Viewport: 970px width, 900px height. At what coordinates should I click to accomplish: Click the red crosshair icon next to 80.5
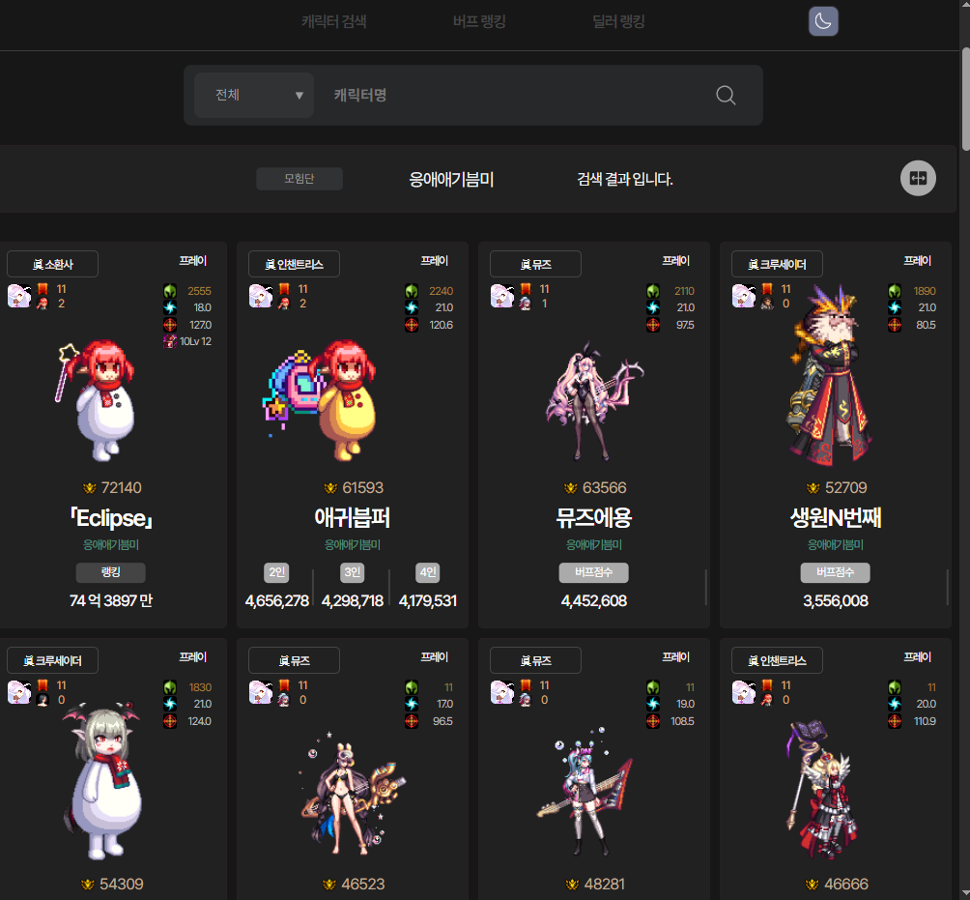point(895,325)
